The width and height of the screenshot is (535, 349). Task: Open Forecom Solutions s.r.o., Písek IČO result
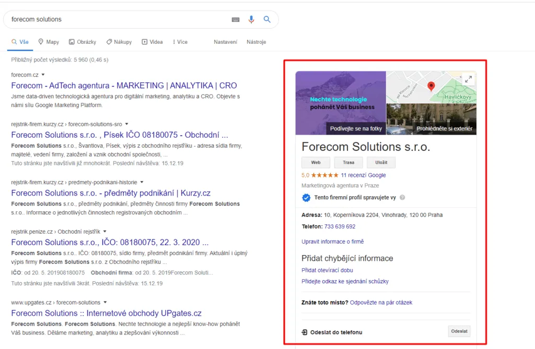click(120, 135)
